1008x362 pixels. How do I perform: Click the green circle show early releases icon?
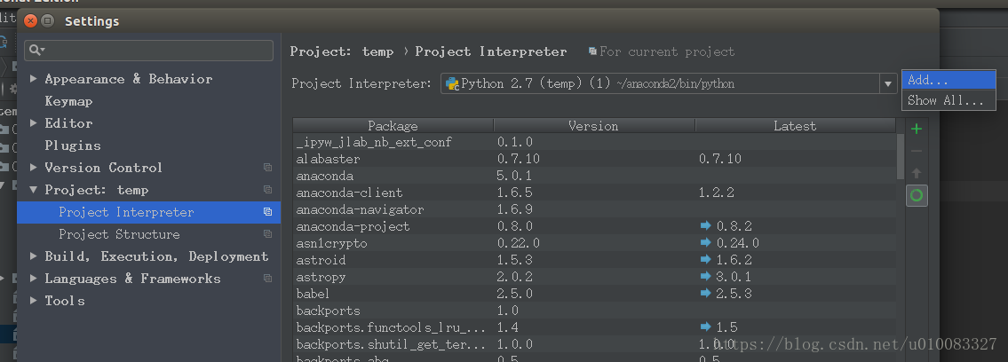(917, 196)
